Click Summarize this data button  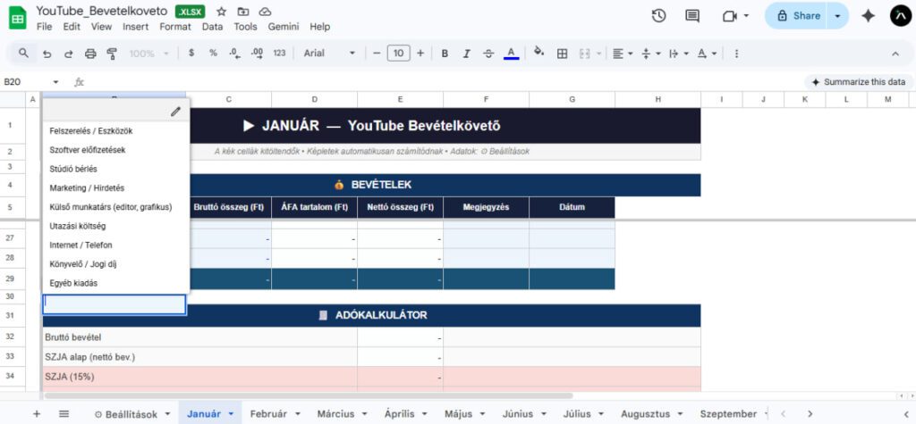click(857, 81)
